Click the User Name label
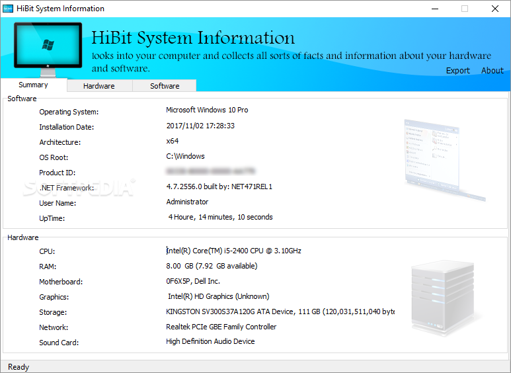 [58, 203]
